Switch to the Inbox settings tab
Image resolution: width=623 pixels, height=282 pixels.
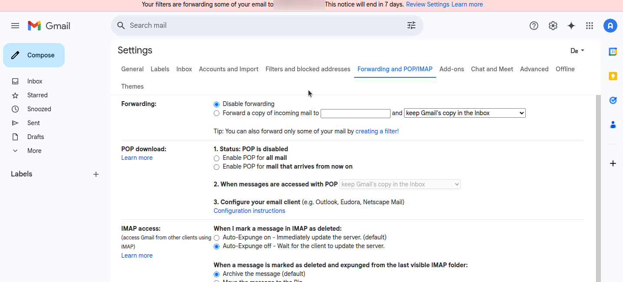(184, 69)
